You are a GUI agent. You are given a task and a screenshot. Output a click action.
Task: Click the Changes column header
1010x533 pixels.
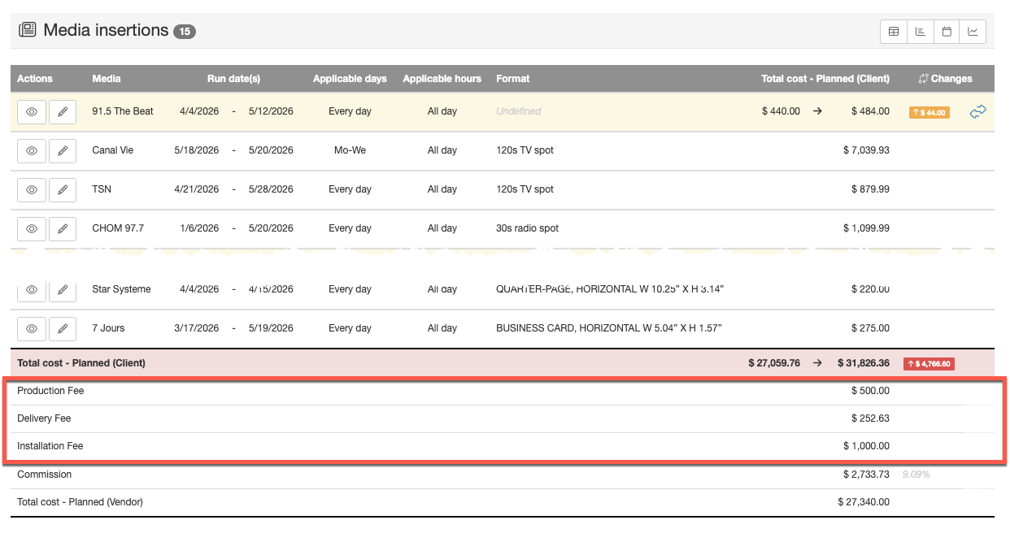pyautogui.click(x=945, y=79)
